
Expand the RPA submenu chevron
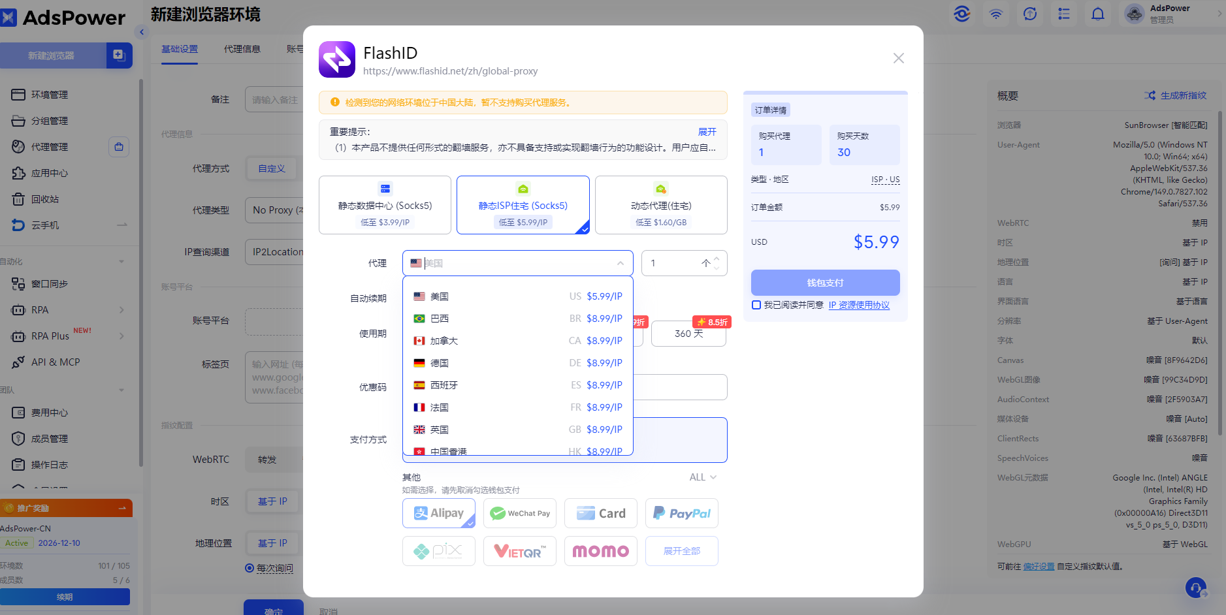tap(121, 310)
